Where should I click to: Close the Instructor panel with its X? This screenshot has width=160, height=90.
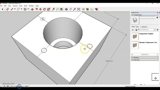point(158,60)
